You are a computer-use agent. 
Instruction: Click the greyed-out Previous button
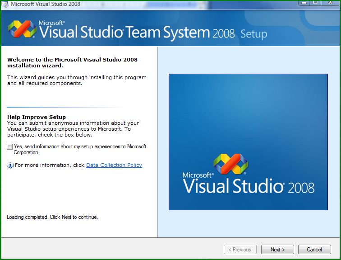(x=240, y=250)
